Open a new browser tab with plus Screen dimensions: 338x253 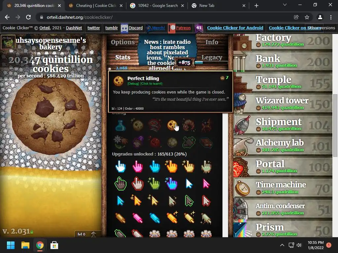(256, 6)
